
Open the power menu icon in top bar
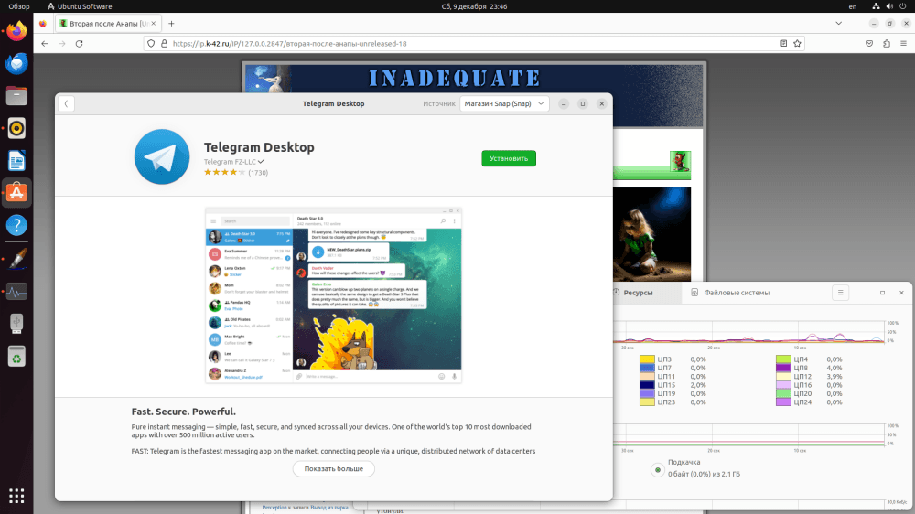click(903, 6)
